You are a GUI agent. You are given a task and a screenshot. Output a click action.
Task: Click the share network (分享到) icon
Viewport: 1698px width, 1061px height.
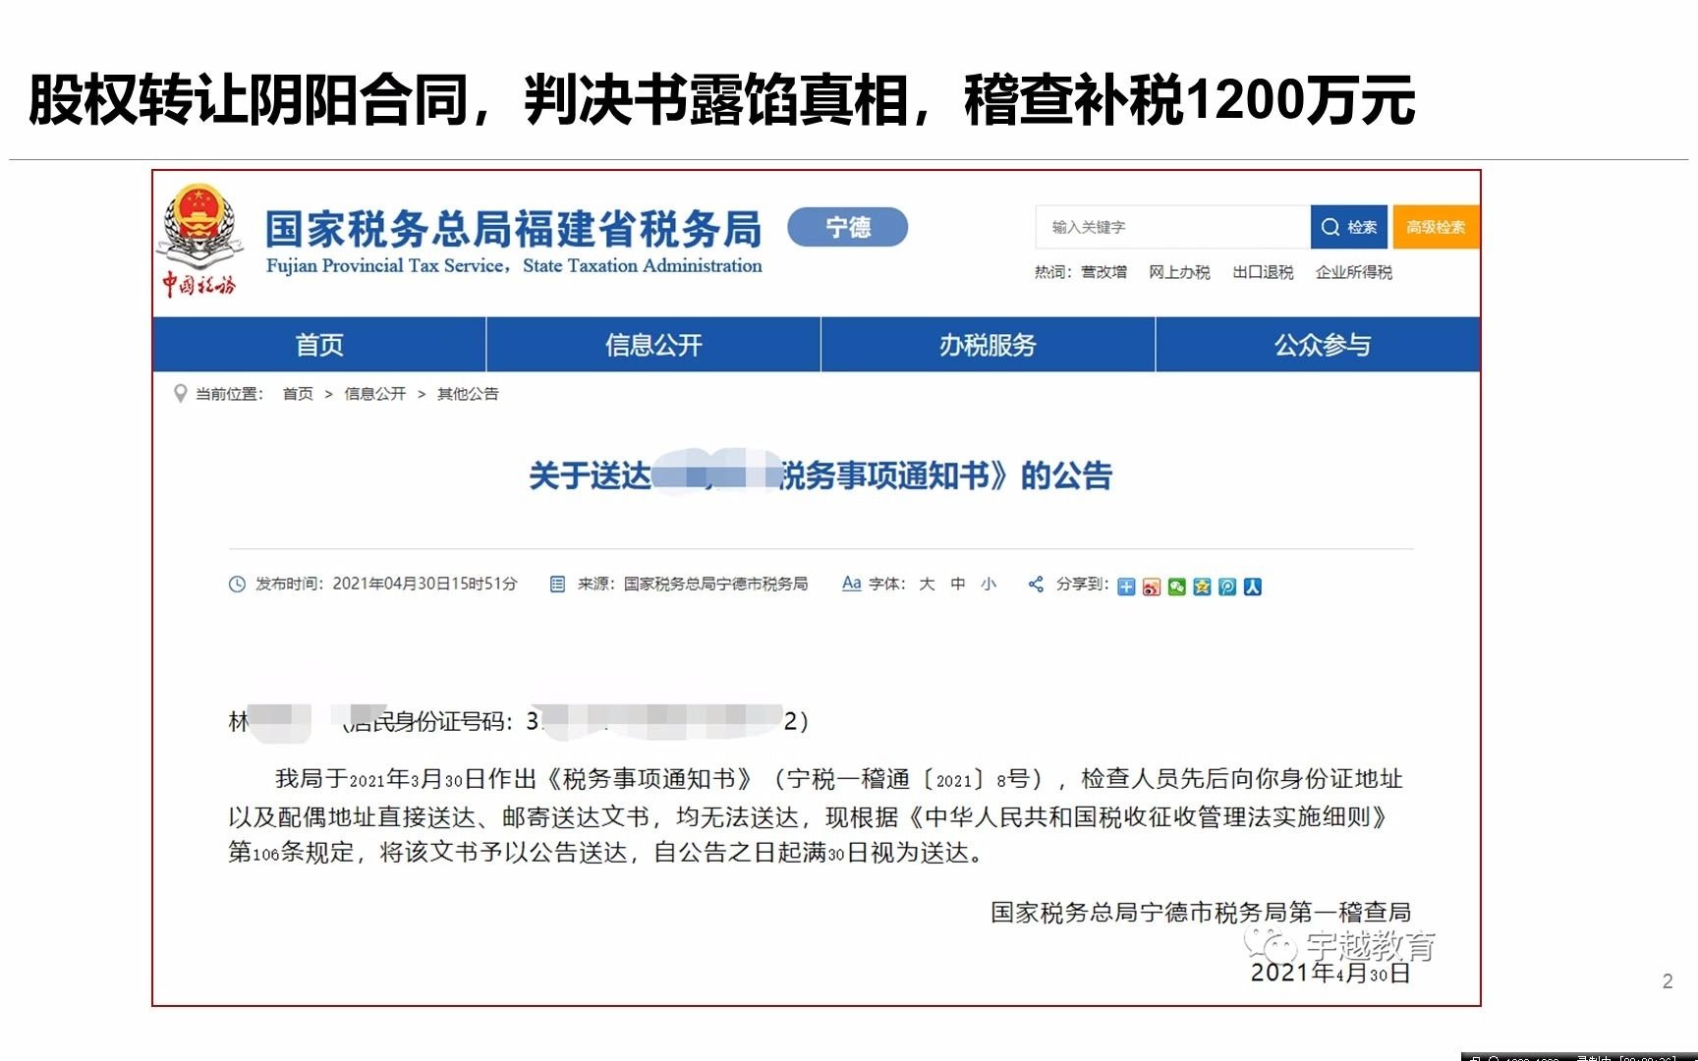pos(1035,586)
